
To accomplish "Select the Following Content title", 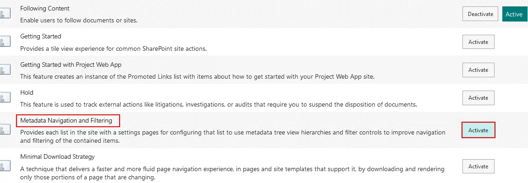I will [x=44, y=8].
